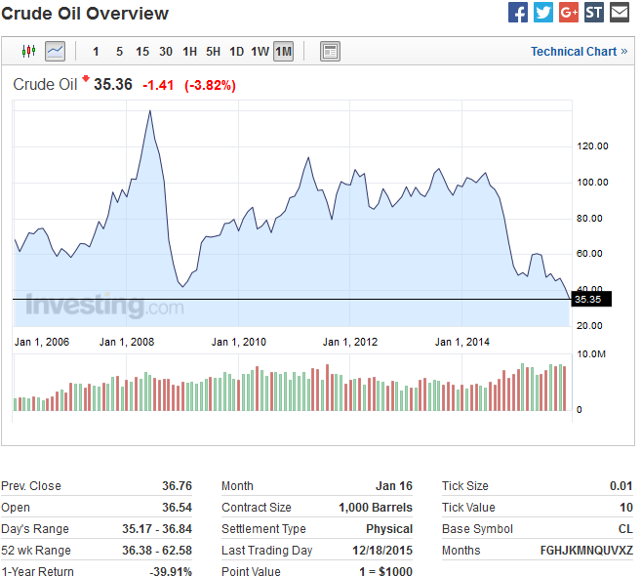Click the Day's Range value 35.17 - 36.84
The width and height of the screenshot is (641, 576).
click(157, 529)
